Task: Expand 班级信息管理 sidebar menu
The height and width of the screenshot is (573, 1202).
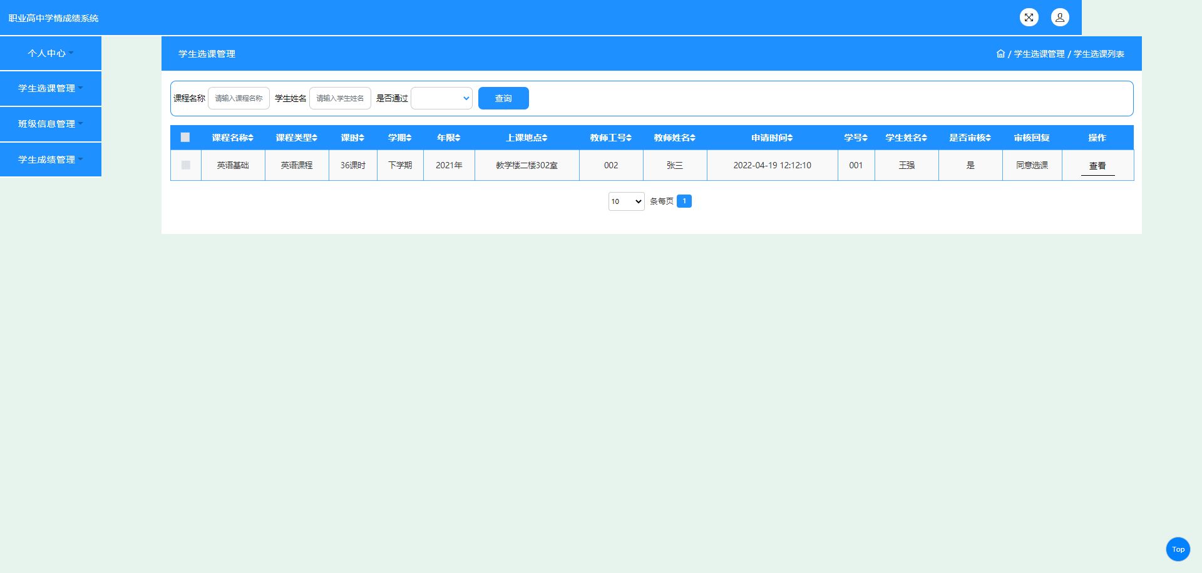Action: pyautogui.click(x=51, y=124)
